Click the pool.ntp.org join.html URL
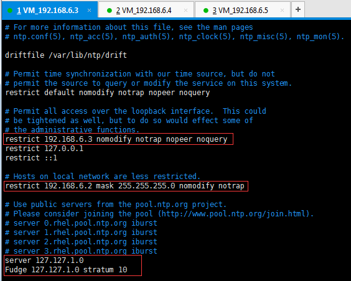 coord(233,214)
